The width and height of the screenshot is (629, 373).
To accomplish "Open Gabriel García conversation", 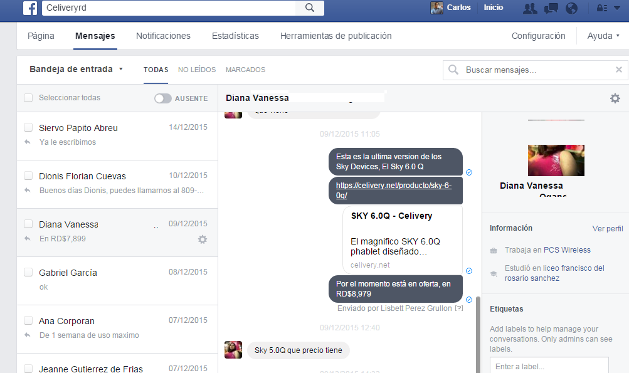I will 117,281.
